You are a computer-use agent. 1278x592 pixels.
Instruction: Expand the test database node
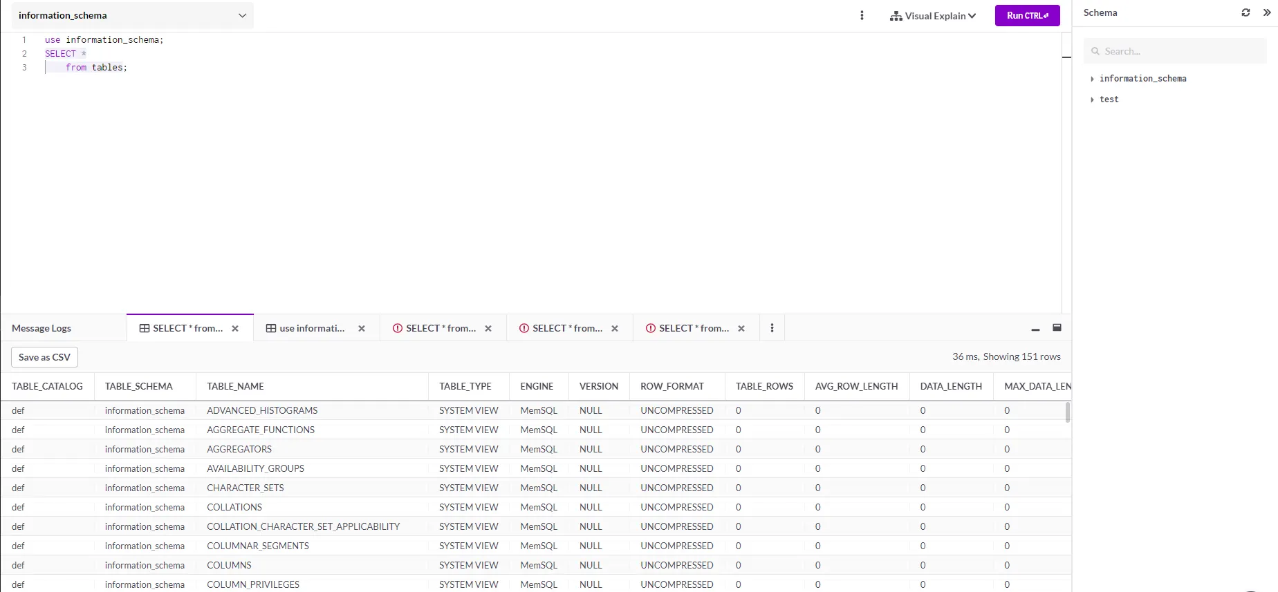coord(1092,99)
